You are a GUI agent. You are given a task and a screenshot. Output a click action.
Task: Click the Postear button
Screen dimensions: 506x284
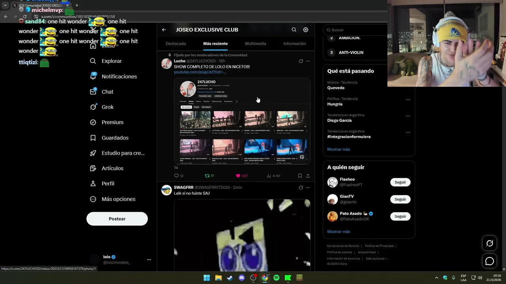tap(117, 219)
